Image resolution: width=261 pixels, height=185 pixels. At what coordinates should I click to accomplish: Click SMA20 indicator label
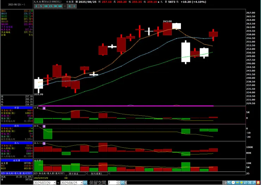coord(4,16)
